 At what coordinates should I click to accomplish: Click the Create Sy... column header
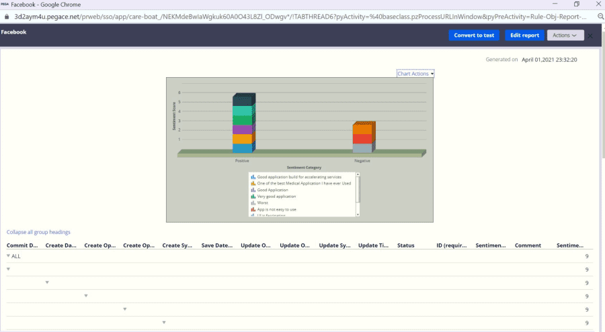point(177,245)
